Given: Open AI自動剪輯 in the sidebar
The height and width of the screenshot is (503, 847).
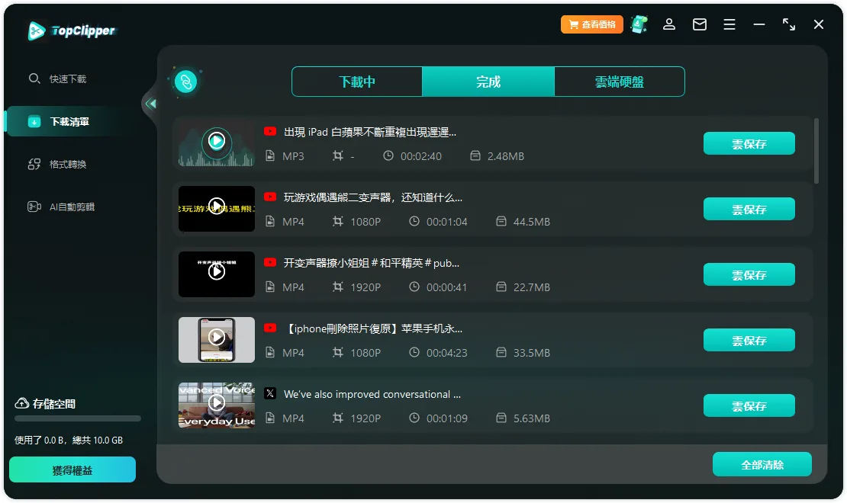Looking at the screenshot, I should [61, 207].
